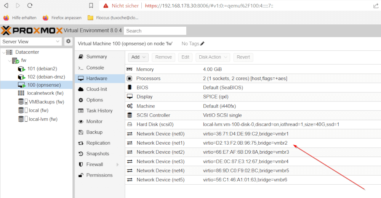Screen dimensions: 381x198
Task: Expand the Firewall submenu arrow
Action: coord(118,165)
